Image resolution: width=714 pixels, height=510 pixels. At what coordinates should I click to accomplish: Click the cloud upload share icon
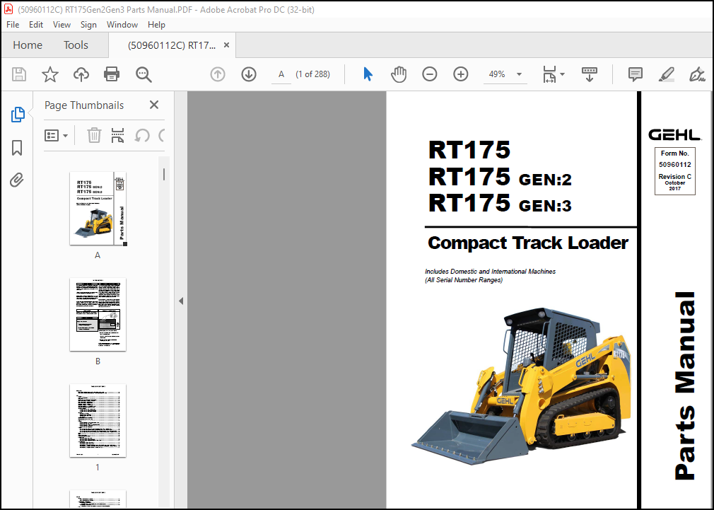(x=81, y=74)
